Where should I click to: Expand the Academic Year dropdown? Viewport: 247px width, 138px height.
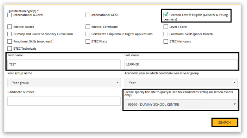coord(181,83)
